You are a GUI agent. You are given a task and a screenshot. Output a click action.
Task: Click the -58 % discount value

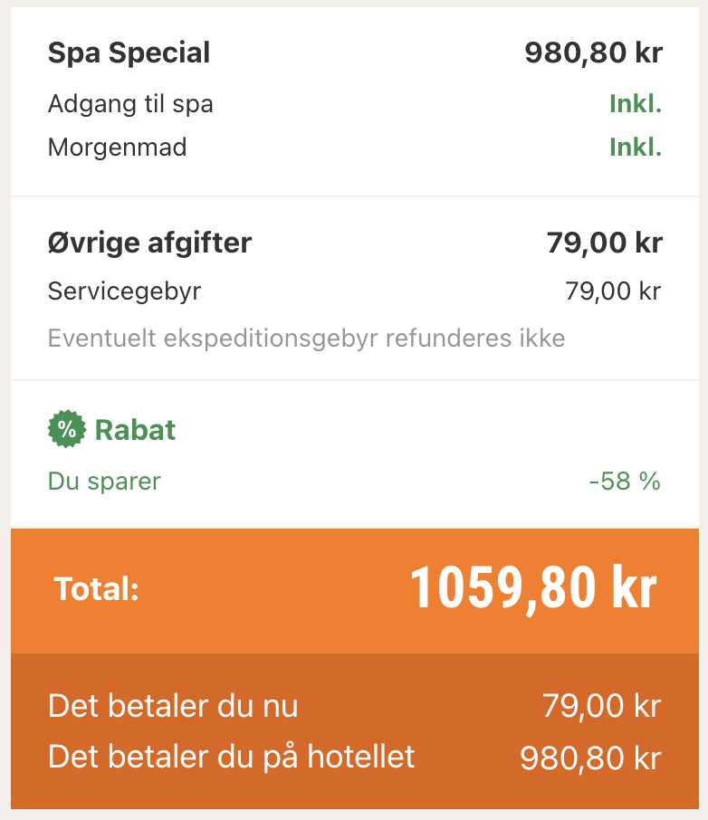click(x=625, y=481)
